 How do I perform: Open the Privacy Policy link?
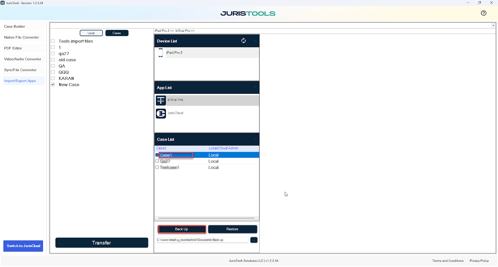[479, 261]
